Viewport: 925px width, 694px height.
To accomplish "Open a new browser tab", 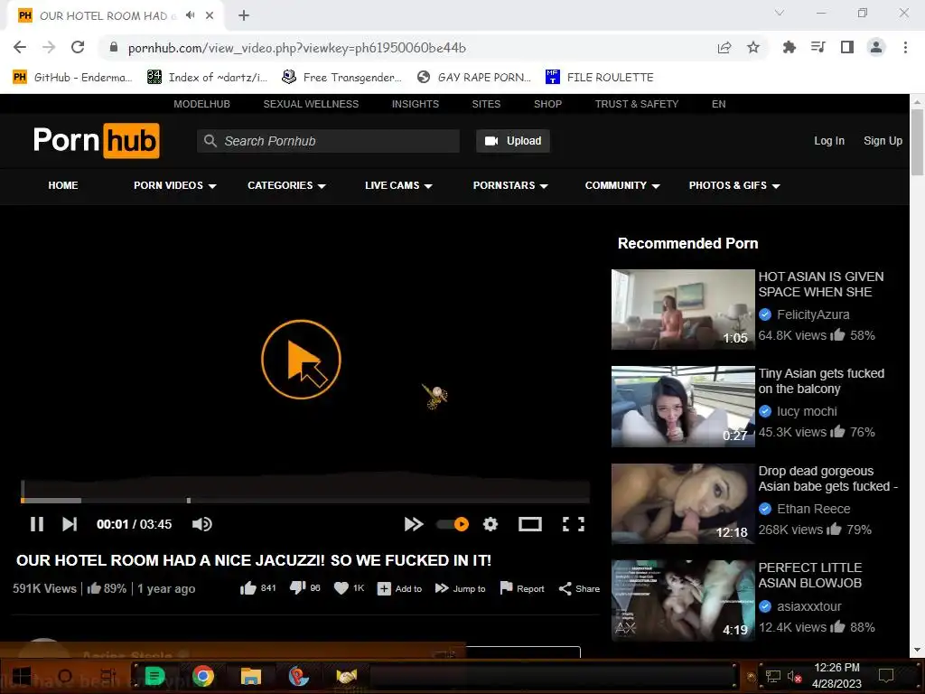I will [x=244, y=15].
